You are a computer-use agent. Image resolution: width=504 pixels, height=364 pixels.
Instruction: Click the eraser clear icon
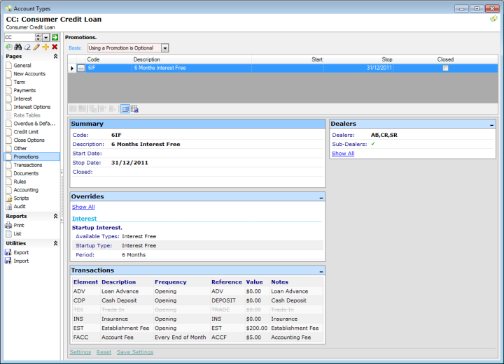[x=27, y=47]
